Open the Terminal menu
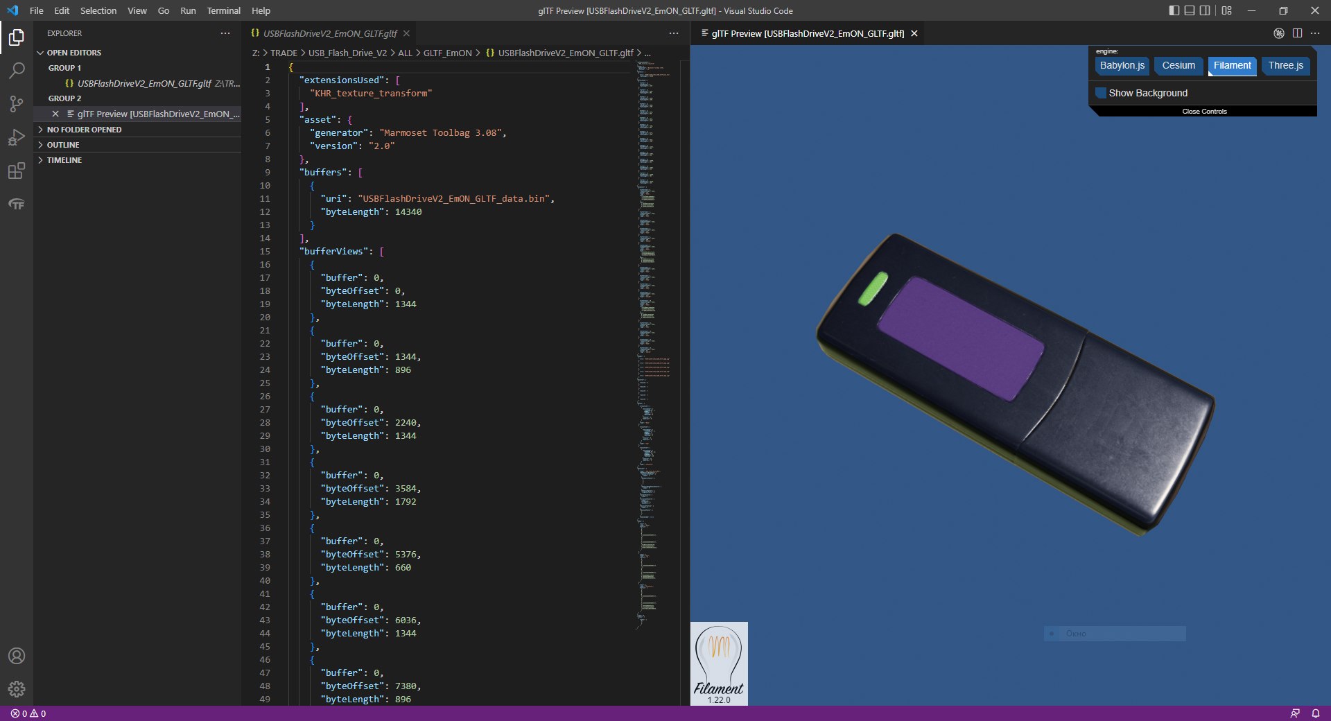This screenshot has height=721, width=1331. 223,10
